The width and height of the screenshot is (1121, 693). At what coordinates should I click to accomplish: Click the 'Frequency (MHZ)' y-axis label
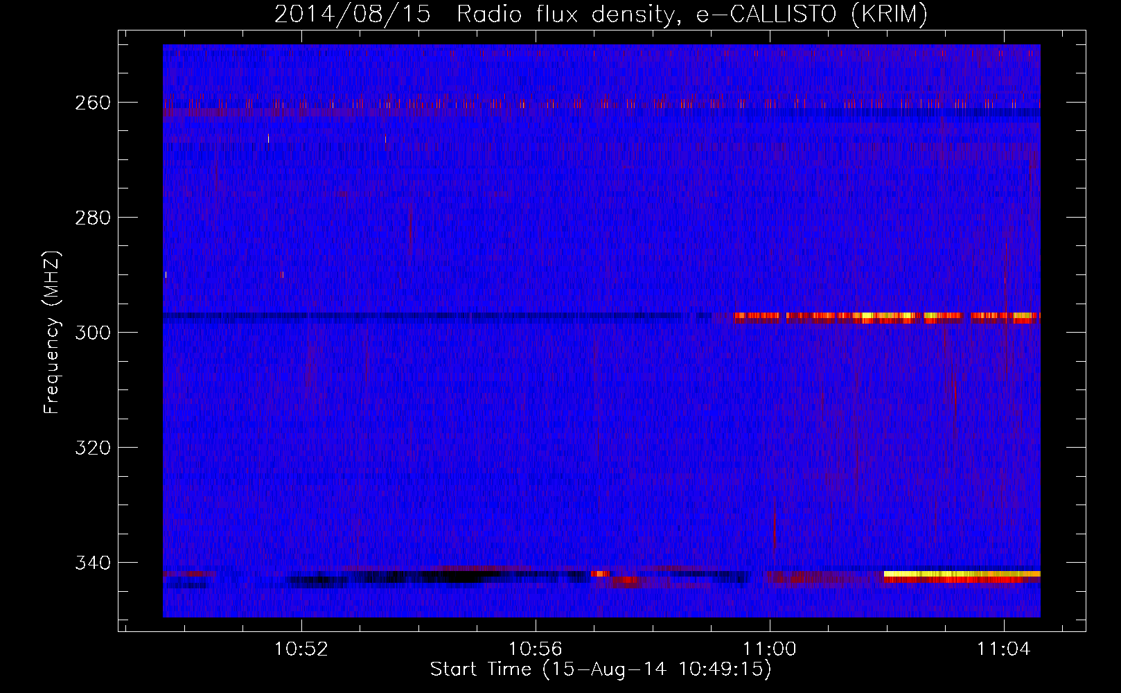click(52, 332)
